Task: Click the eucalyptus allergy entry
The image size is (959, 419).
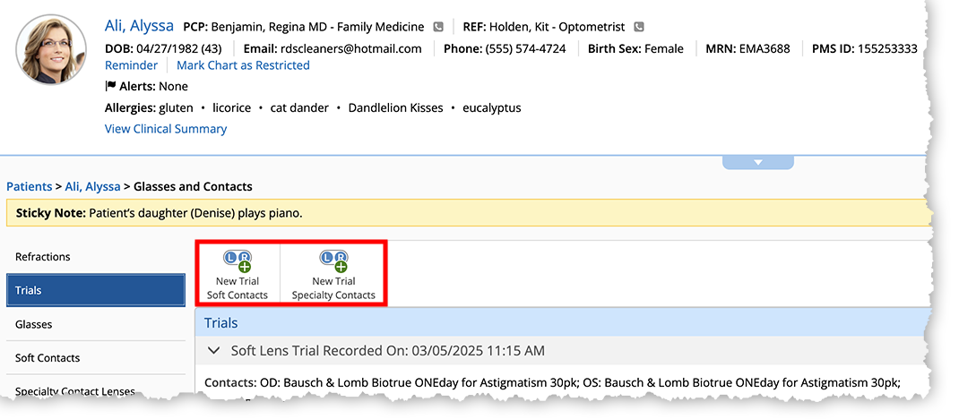Action: [x=492, y=108]
